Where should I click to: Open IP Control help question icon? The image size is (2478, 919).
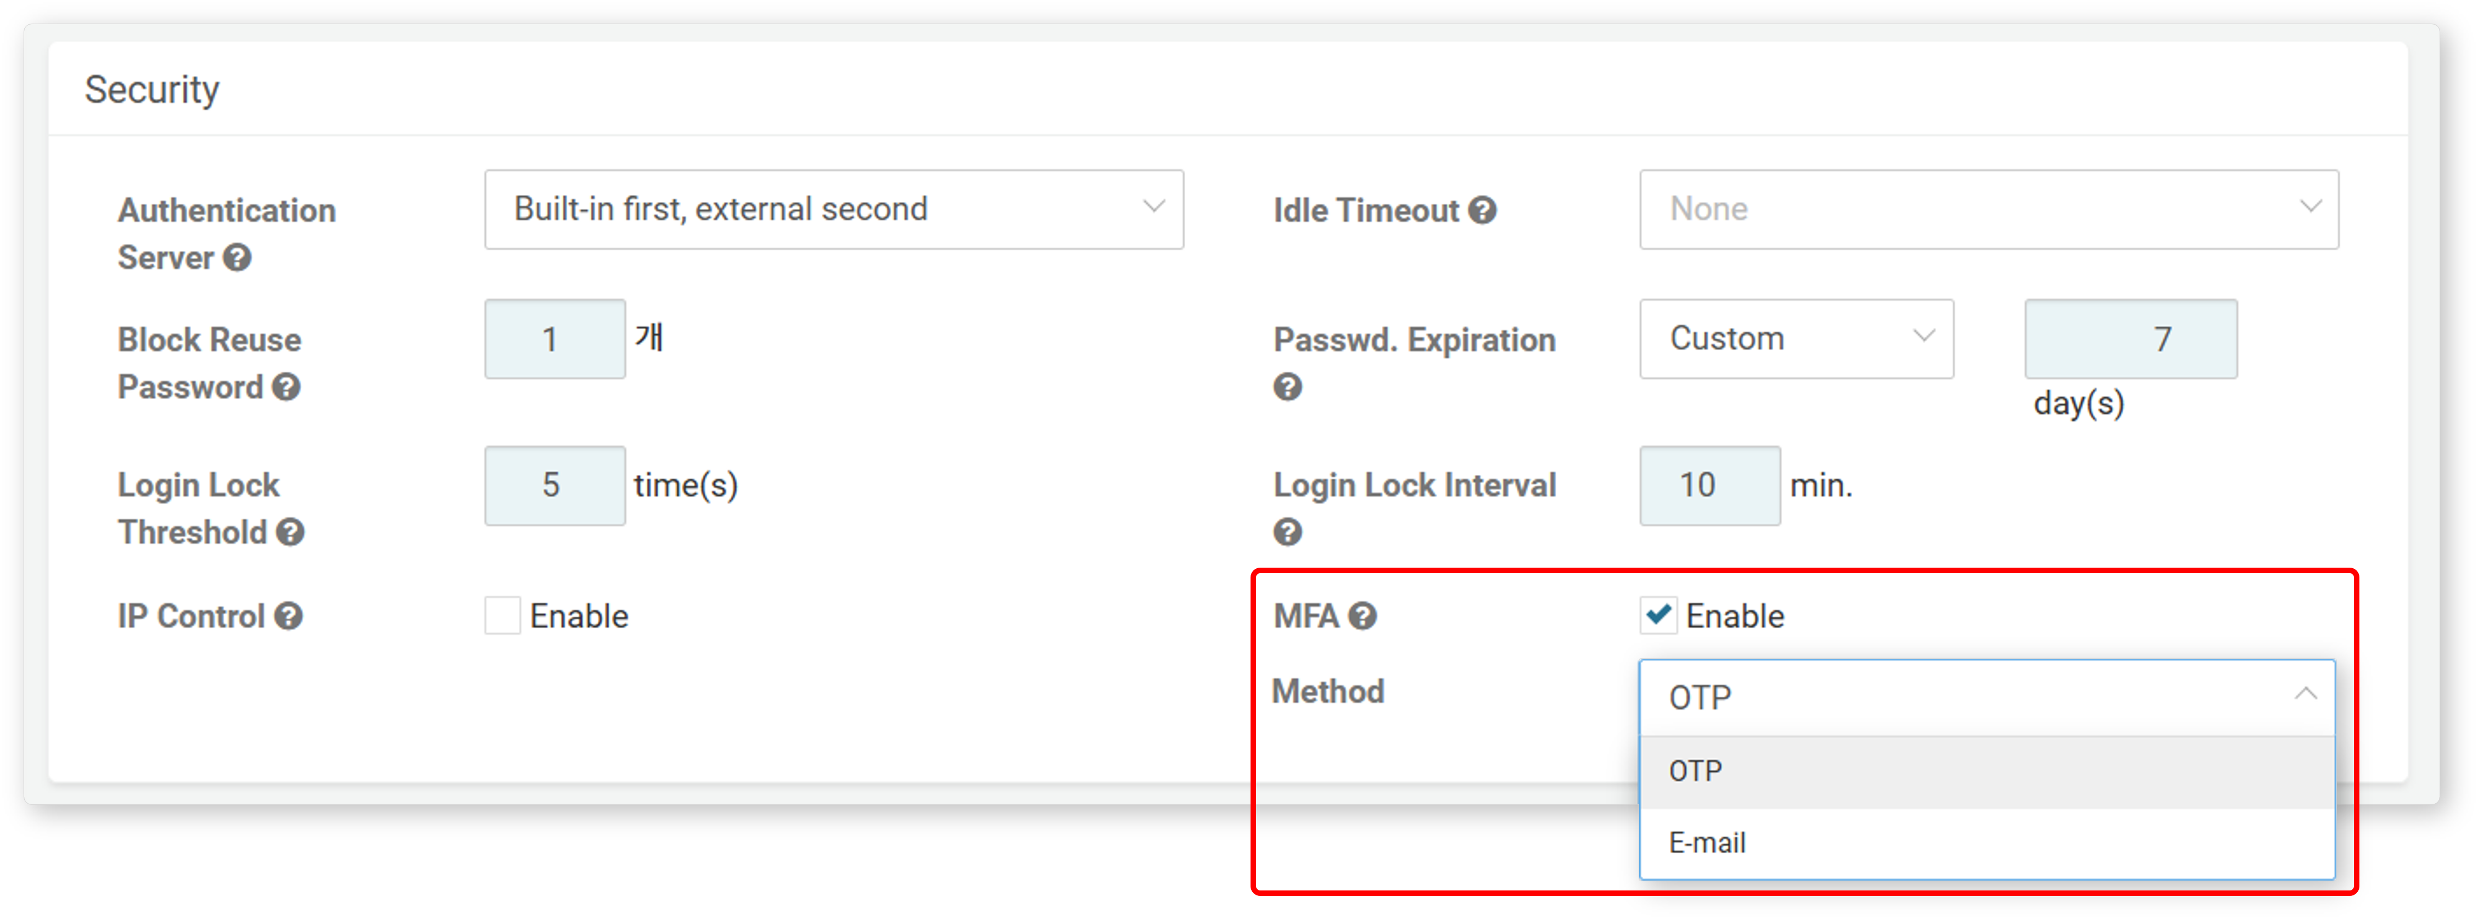pos(288,616)
